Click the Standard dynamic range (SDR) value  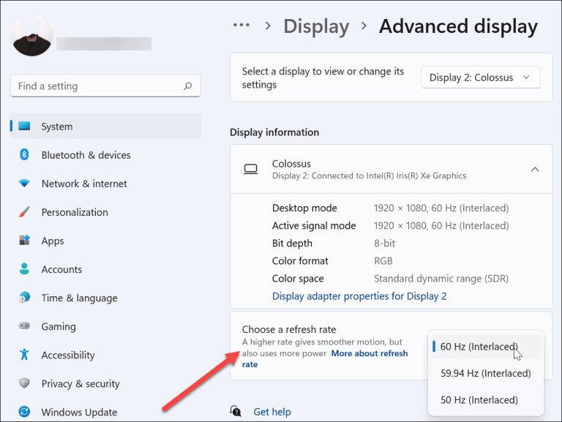point(441,279)
